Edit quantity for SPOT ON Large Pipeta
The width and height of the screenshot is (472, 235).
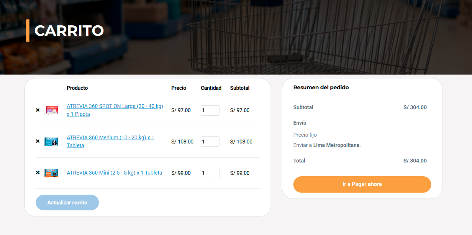(x=210, y=110)
